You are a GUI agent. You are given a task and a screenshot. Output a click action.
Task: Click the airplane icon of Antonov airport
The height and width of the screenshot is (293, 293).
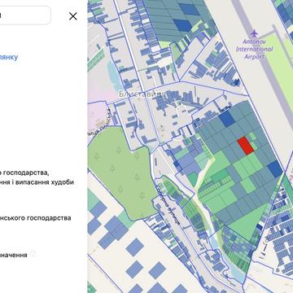click(x=254, y=33)
